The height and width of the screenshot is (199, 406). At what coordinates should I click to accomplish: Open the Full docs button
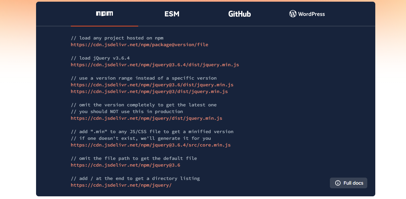pos(349,183)
